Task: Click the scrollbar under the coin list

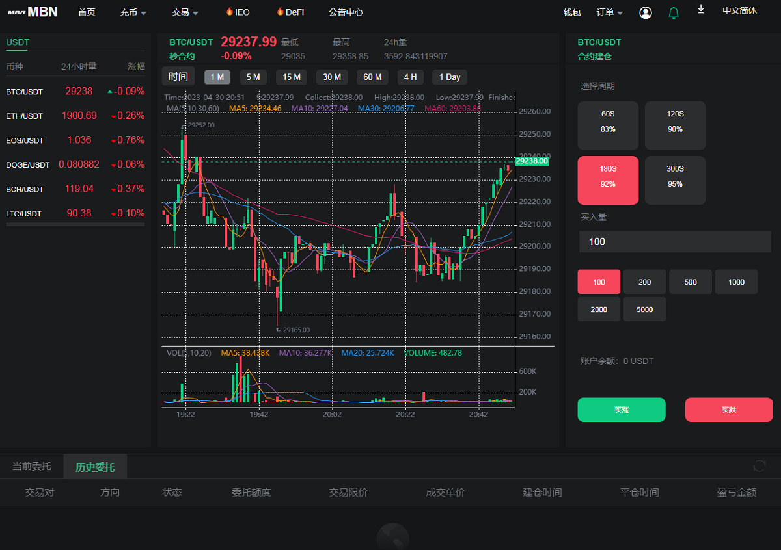Action: coord(75,224)
